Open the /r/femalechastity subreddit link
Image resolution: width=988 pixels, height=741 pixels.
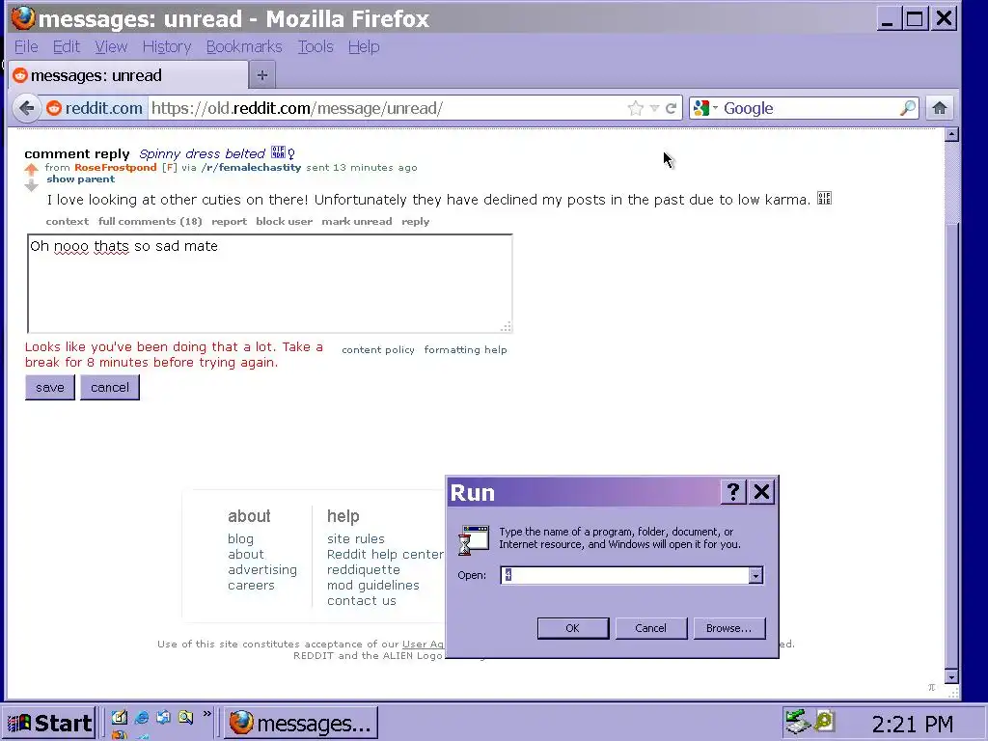[x=251, y=168]
